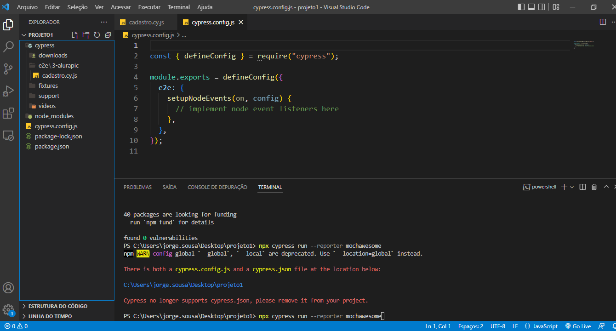Switch to the PROBLEMAS panel tab
This screenshot has height=331, width=616.
point(137,187)
